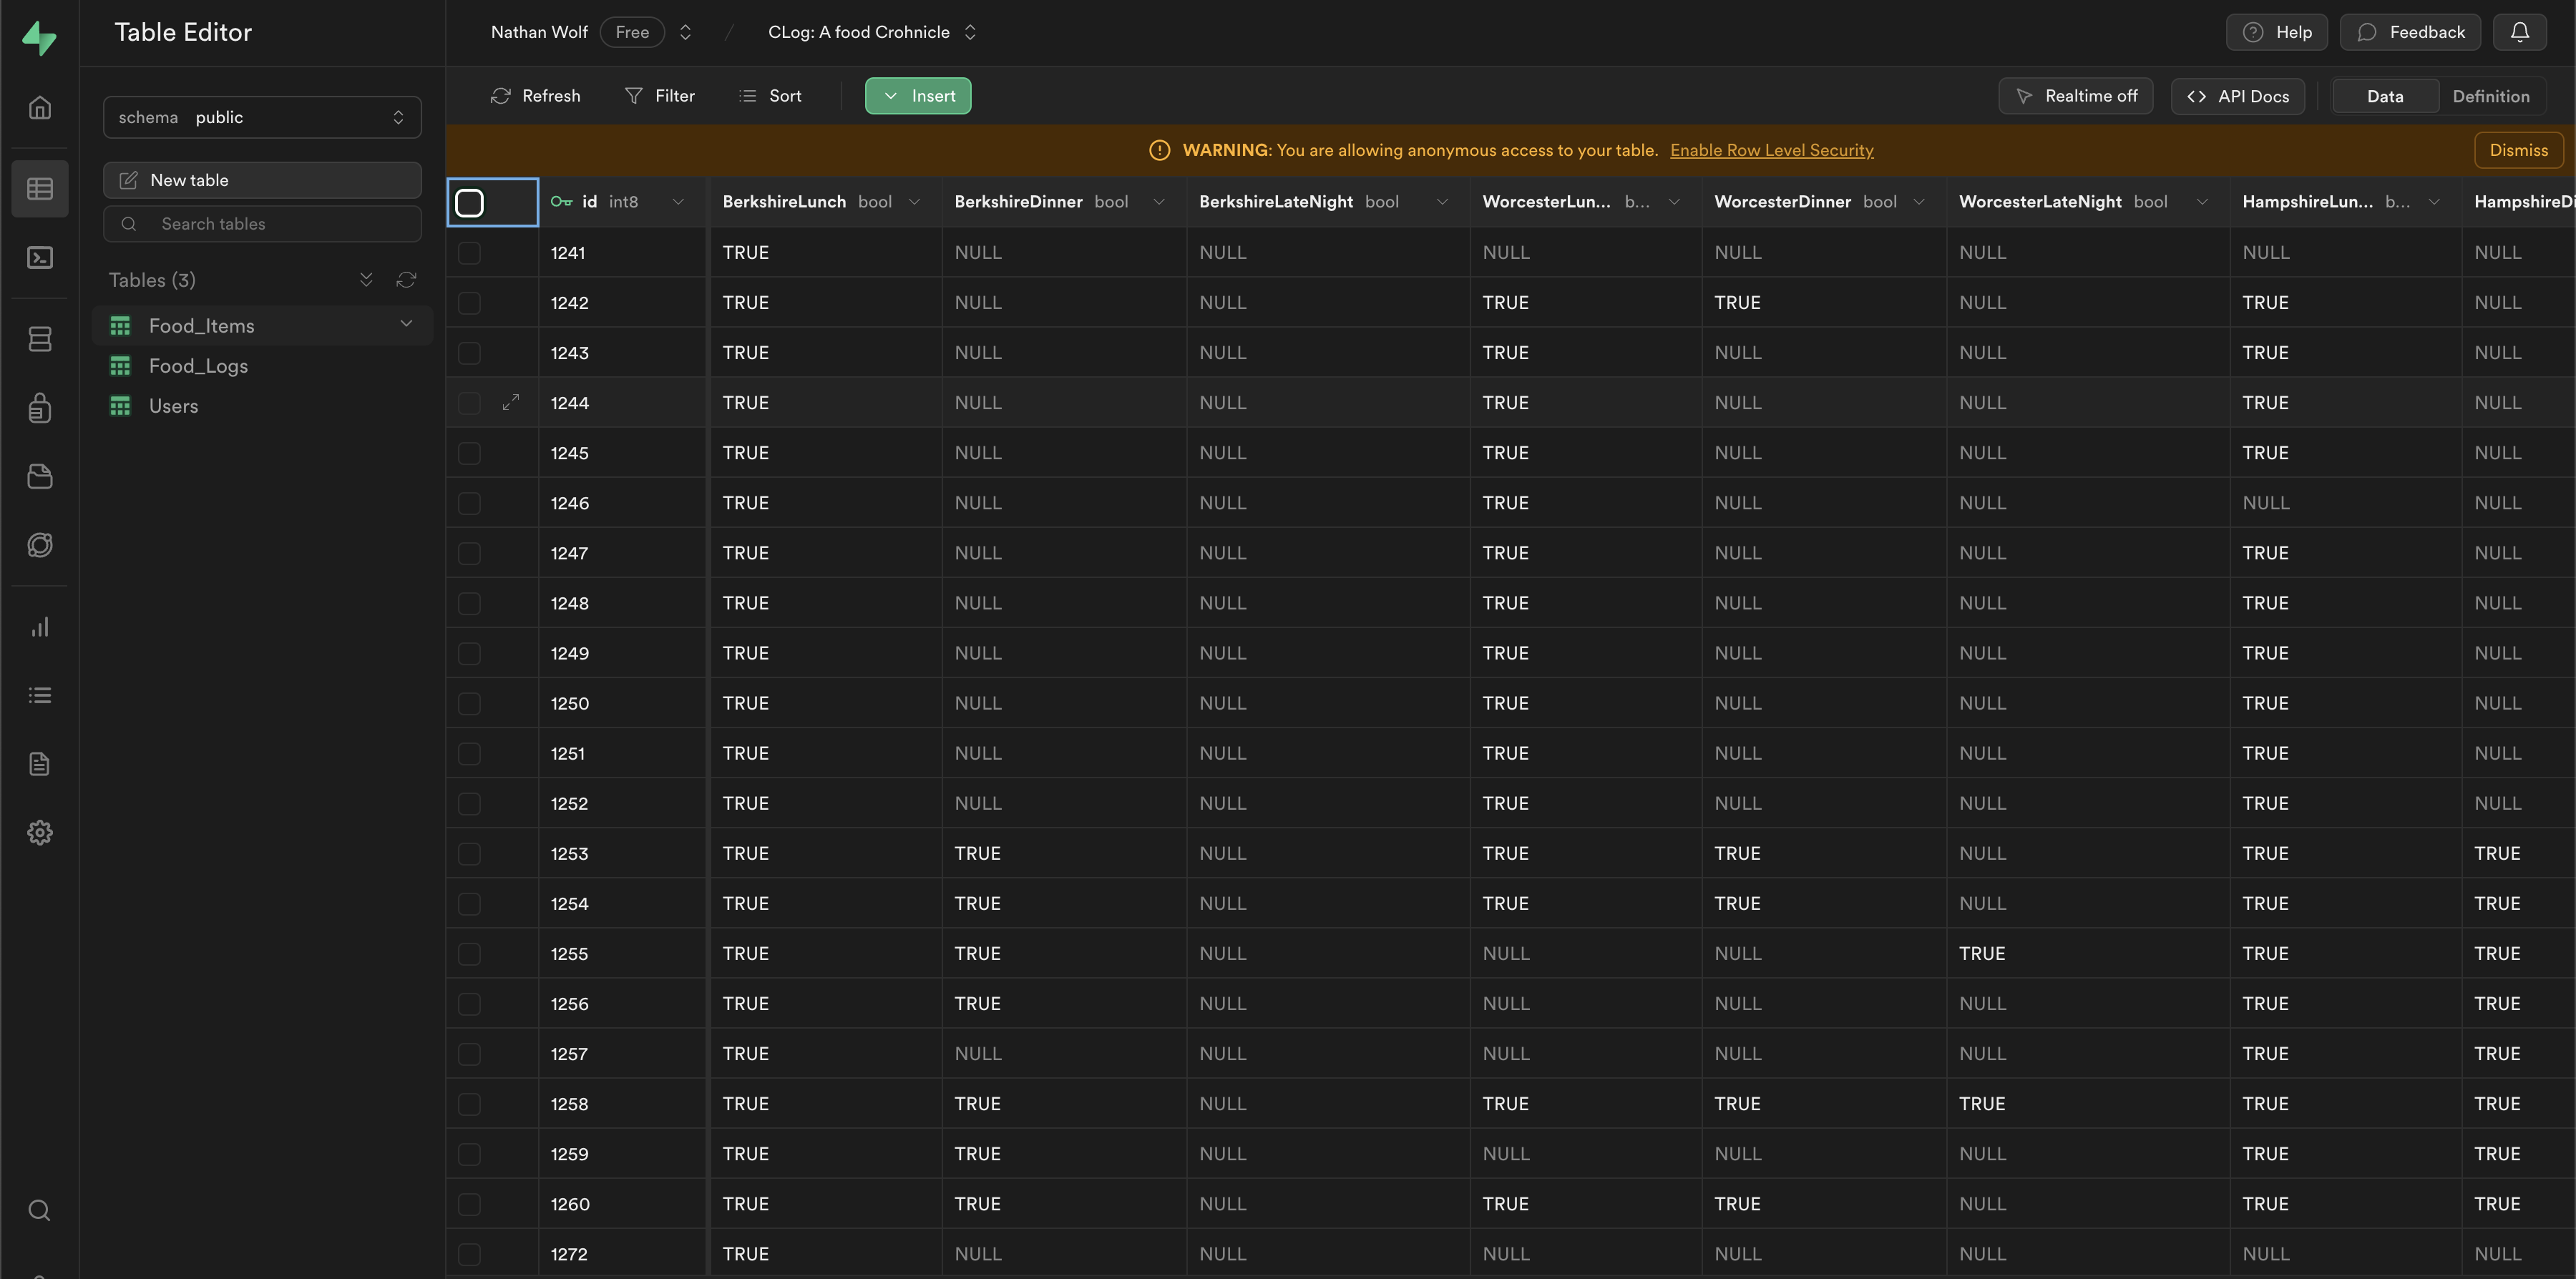2576x1279 pixels.
Task: Expand the Food_Items table options chevron
Action: [406, 324]
